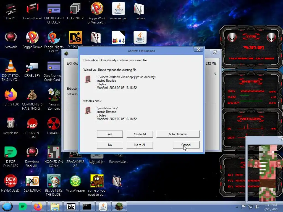The width and height of the screenshot is (283, 212).
Task: Select lwjgl_util.jar file icon
Action: (x=97, y=159)
